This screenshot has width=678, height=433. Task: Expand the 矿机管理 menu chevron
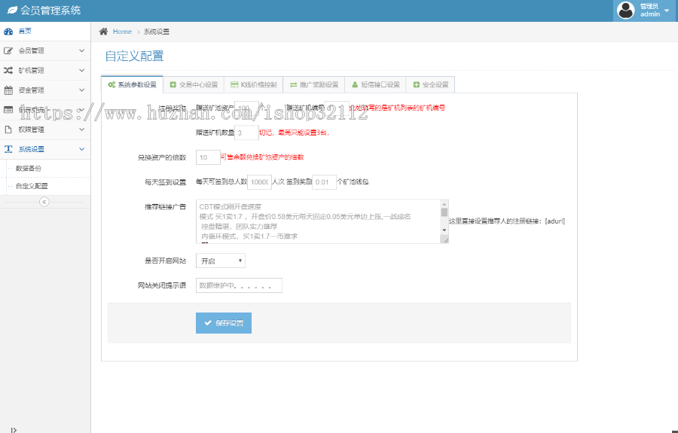point(81,70)
